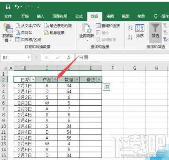This screenshot has height=160, width=169.
Task: Select column G header
Action: (x=134, y=68)
